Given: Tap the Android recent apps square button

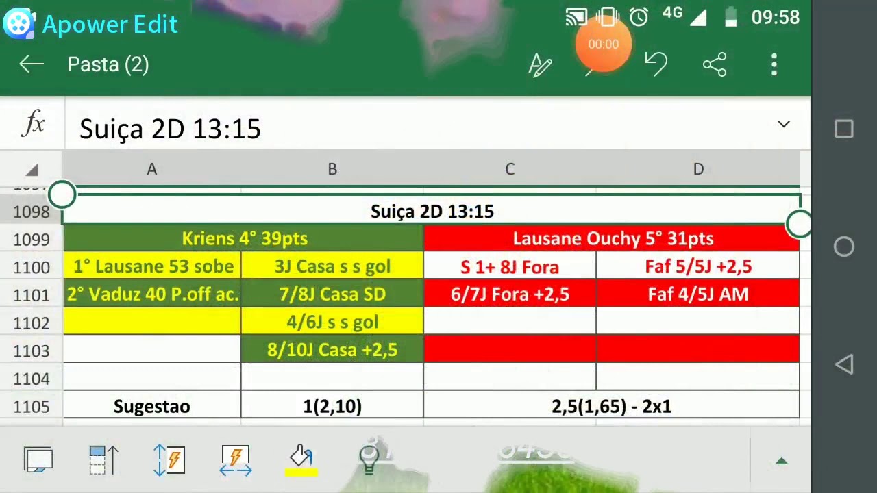Looking at the screenshot, I should 844,129.
